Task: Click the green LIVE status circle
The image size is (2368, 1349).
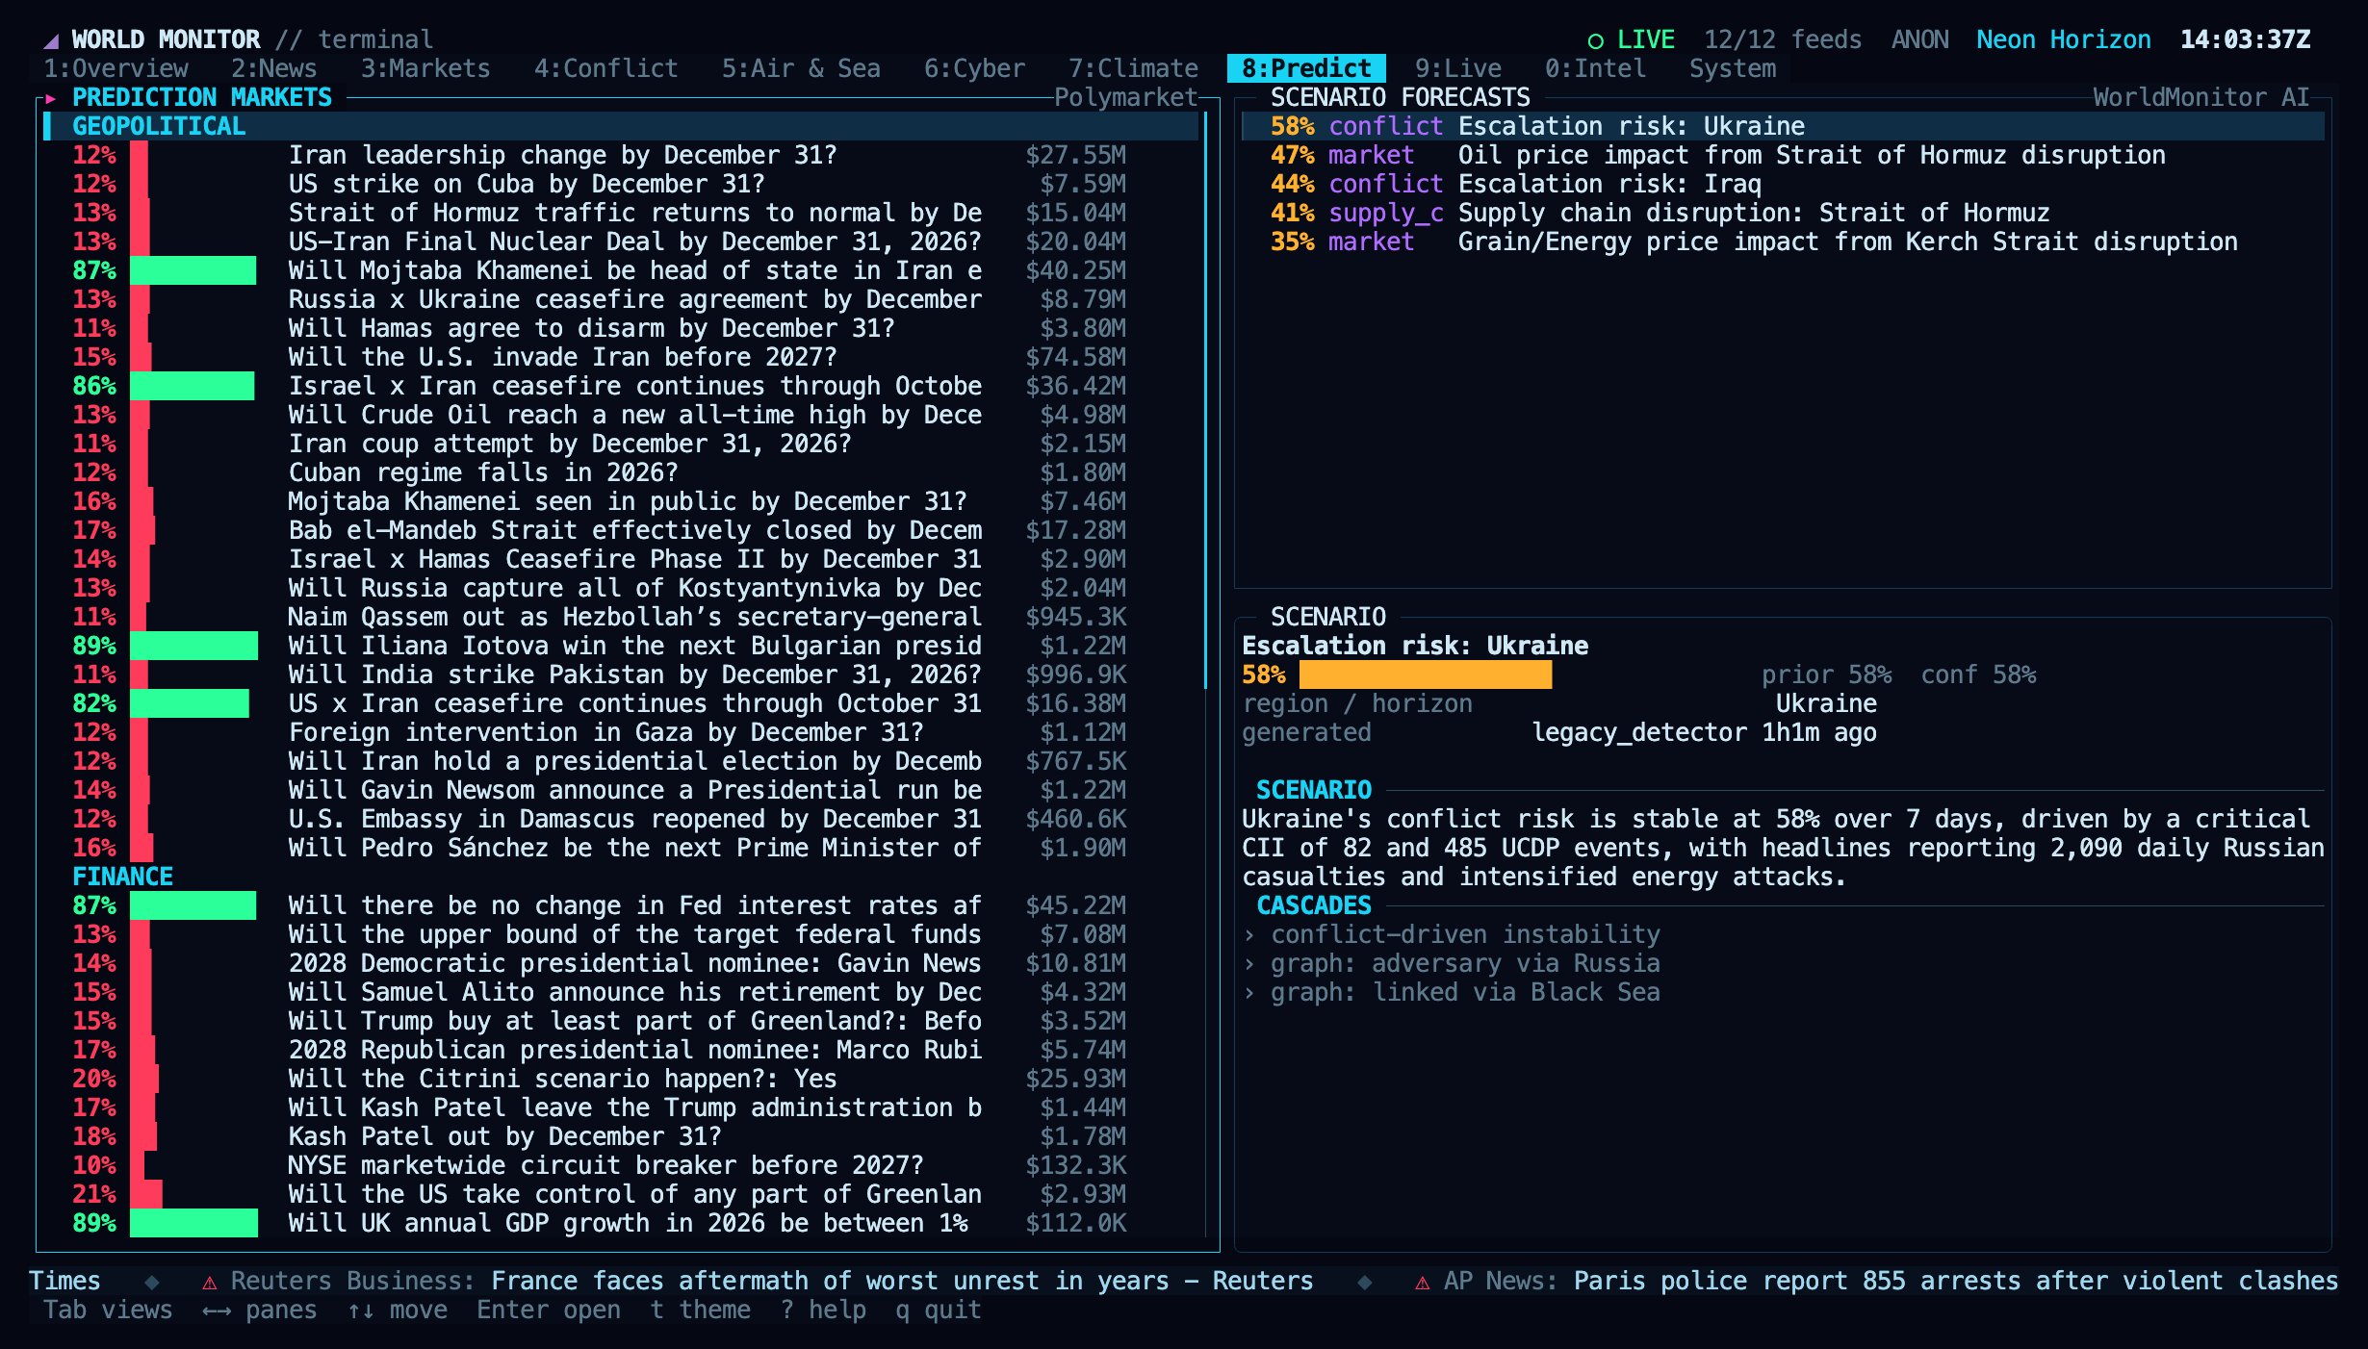Action: 1595,40
